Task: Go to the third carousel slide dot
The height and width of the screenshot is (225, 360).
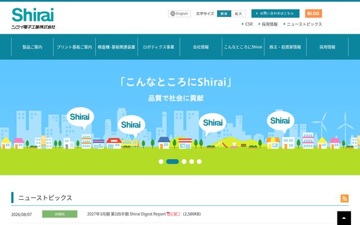Action: [184, 161]
